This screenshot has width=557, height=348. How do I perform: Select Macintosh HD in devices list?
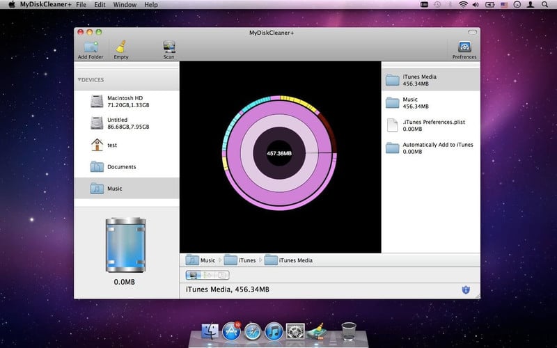click(127, 102)
